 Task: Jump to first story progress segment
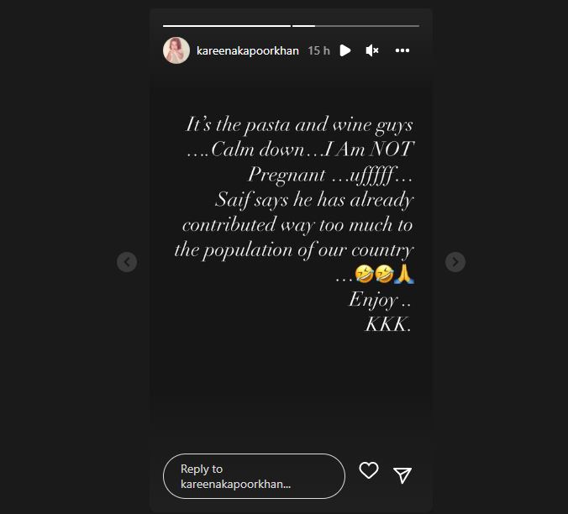(x=227, y=26)
